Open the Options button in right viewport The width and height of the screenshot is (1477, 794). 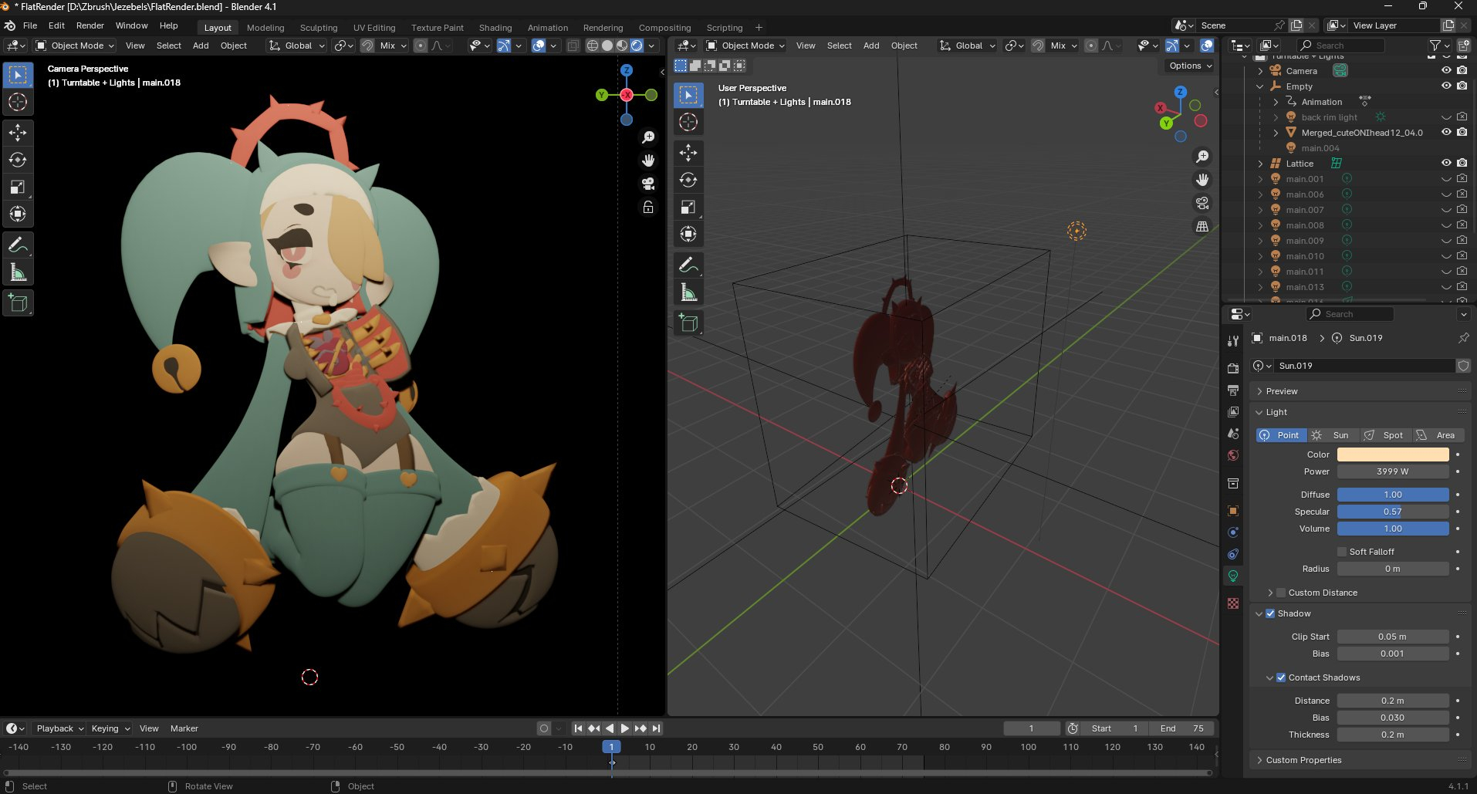click(x=1190, y=66)
